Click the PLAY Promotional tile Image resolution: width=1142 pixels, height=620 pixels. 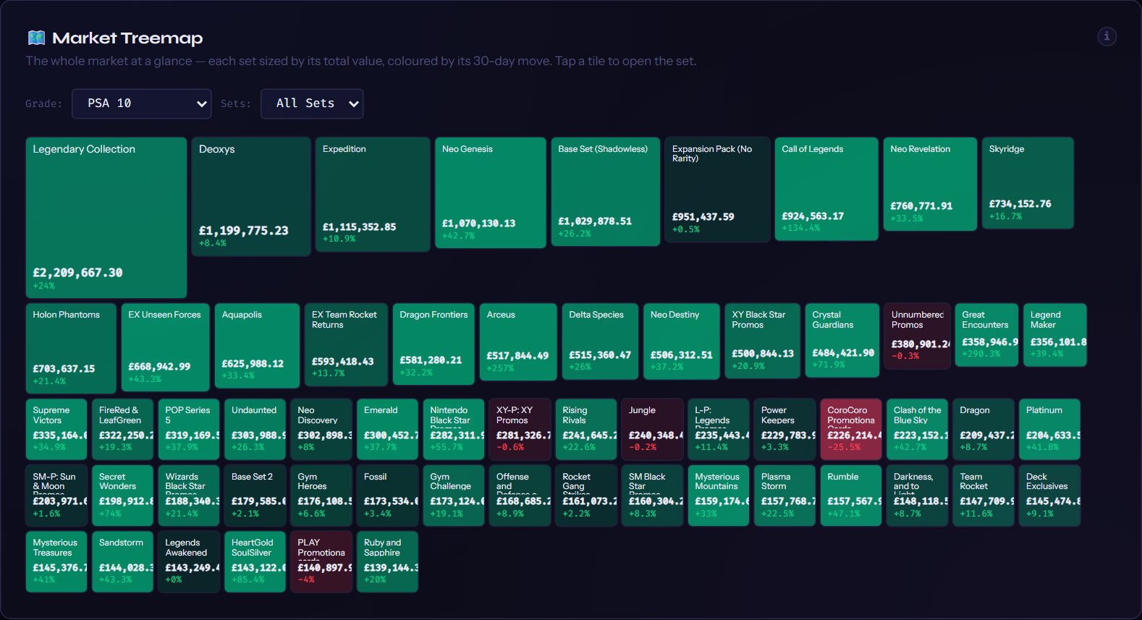pyautogui.click(x=321, y=561)
